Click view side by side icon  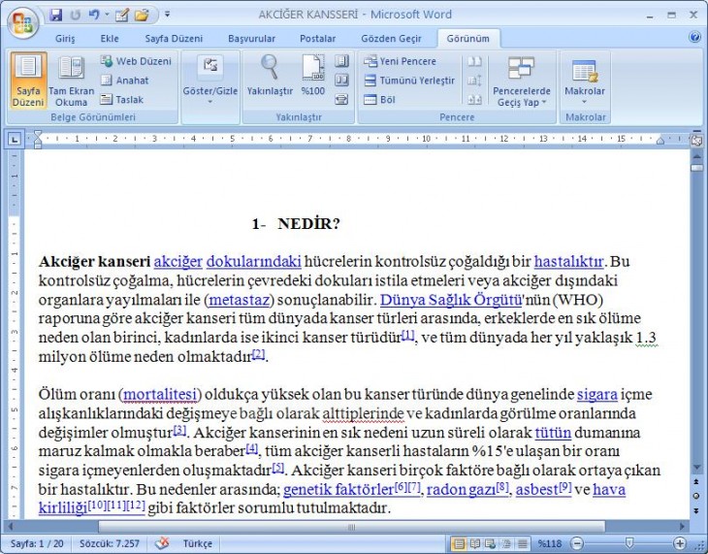pyautogui.click(x=474, y=61)
